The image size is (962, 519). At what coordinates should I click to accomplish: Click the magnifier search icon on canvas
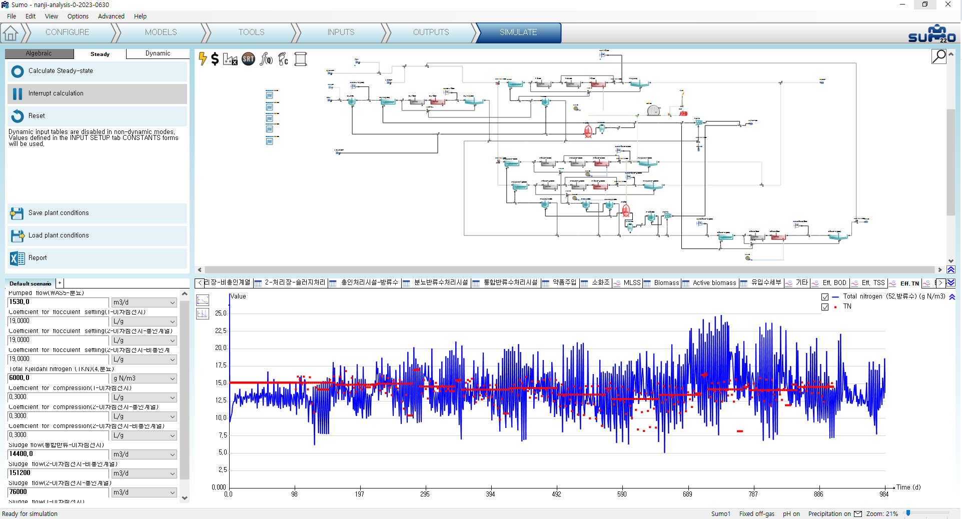tap(938, 56)
